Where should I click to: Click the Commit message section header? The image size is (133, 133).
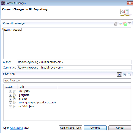(x=14, y=23)
